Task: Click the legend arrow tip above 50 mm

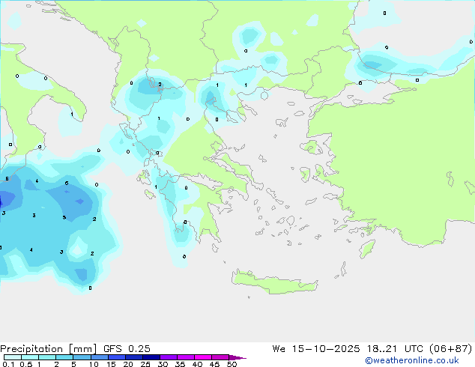Action: click(x=237, y=357)
